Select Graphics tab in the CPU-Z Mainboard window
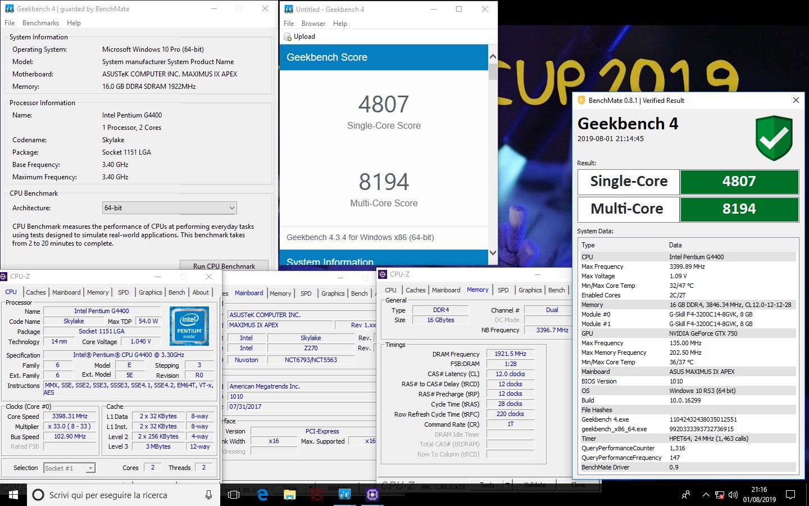Screen dimensions: 809x506 (333, 293)
